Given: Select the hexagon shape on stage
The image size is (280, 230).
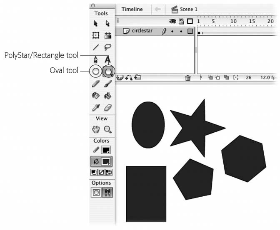Looking at the screenshot, I should tap(244, 159).
